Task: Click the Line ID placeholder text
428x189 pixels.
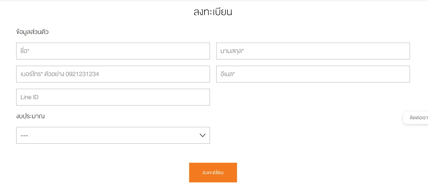Action: (x=29, y=97)
